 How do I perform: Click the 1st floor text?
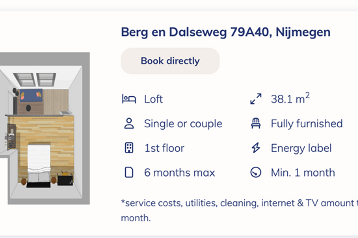pos(164,148)
